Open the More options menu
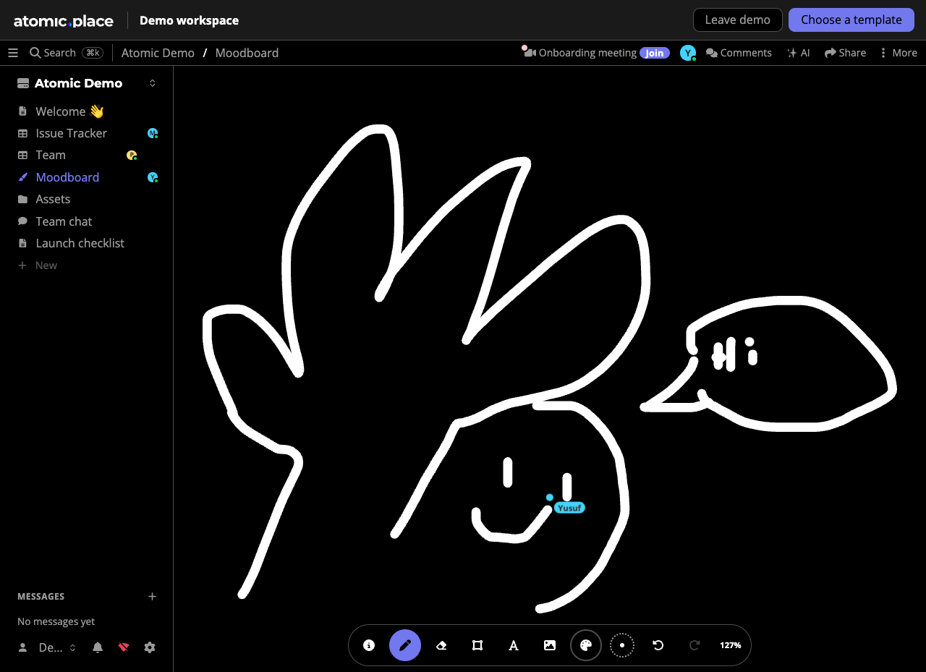926x672 pixels. 898,53
